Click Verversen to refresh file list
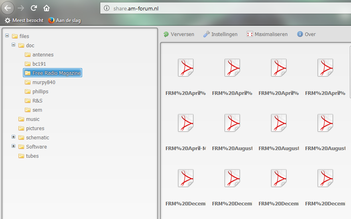Image resolution: width=351 pixels, height=219 pixels. coord(179,34)
